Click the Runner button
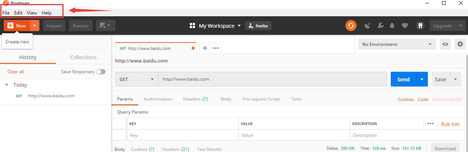The height and width of the screenshot is (152, 468). pos(81,26)
